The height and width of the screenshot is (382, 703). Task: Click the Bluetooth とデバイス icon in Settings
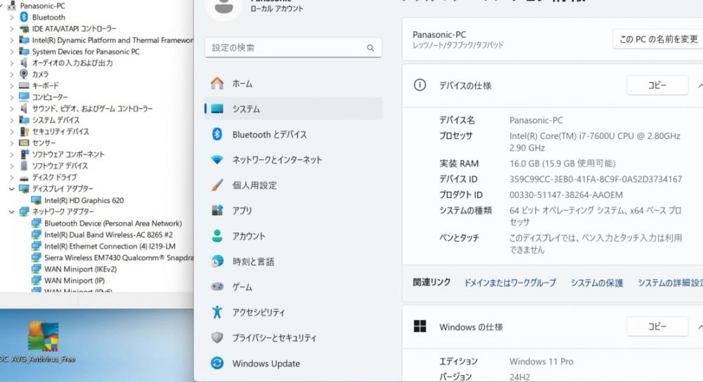point(217,134)
